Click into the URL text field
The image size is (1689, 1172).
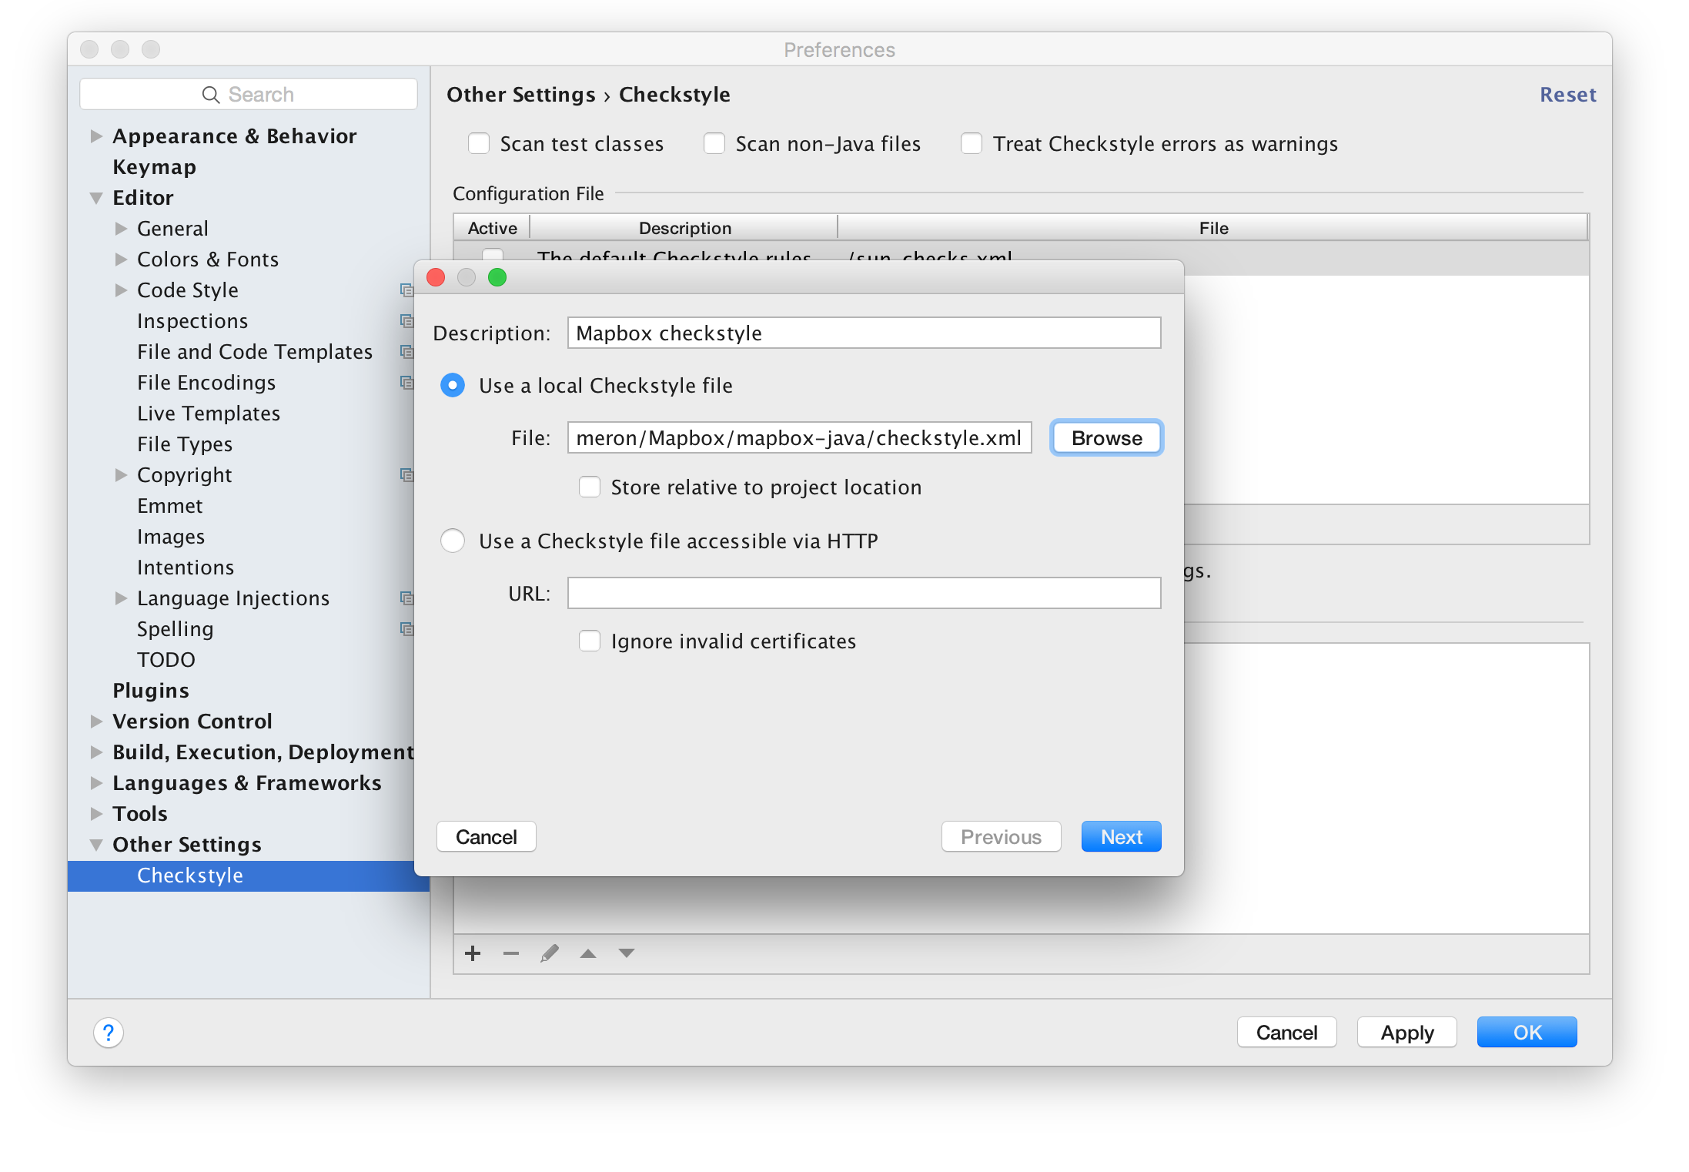tap(864, 594)
